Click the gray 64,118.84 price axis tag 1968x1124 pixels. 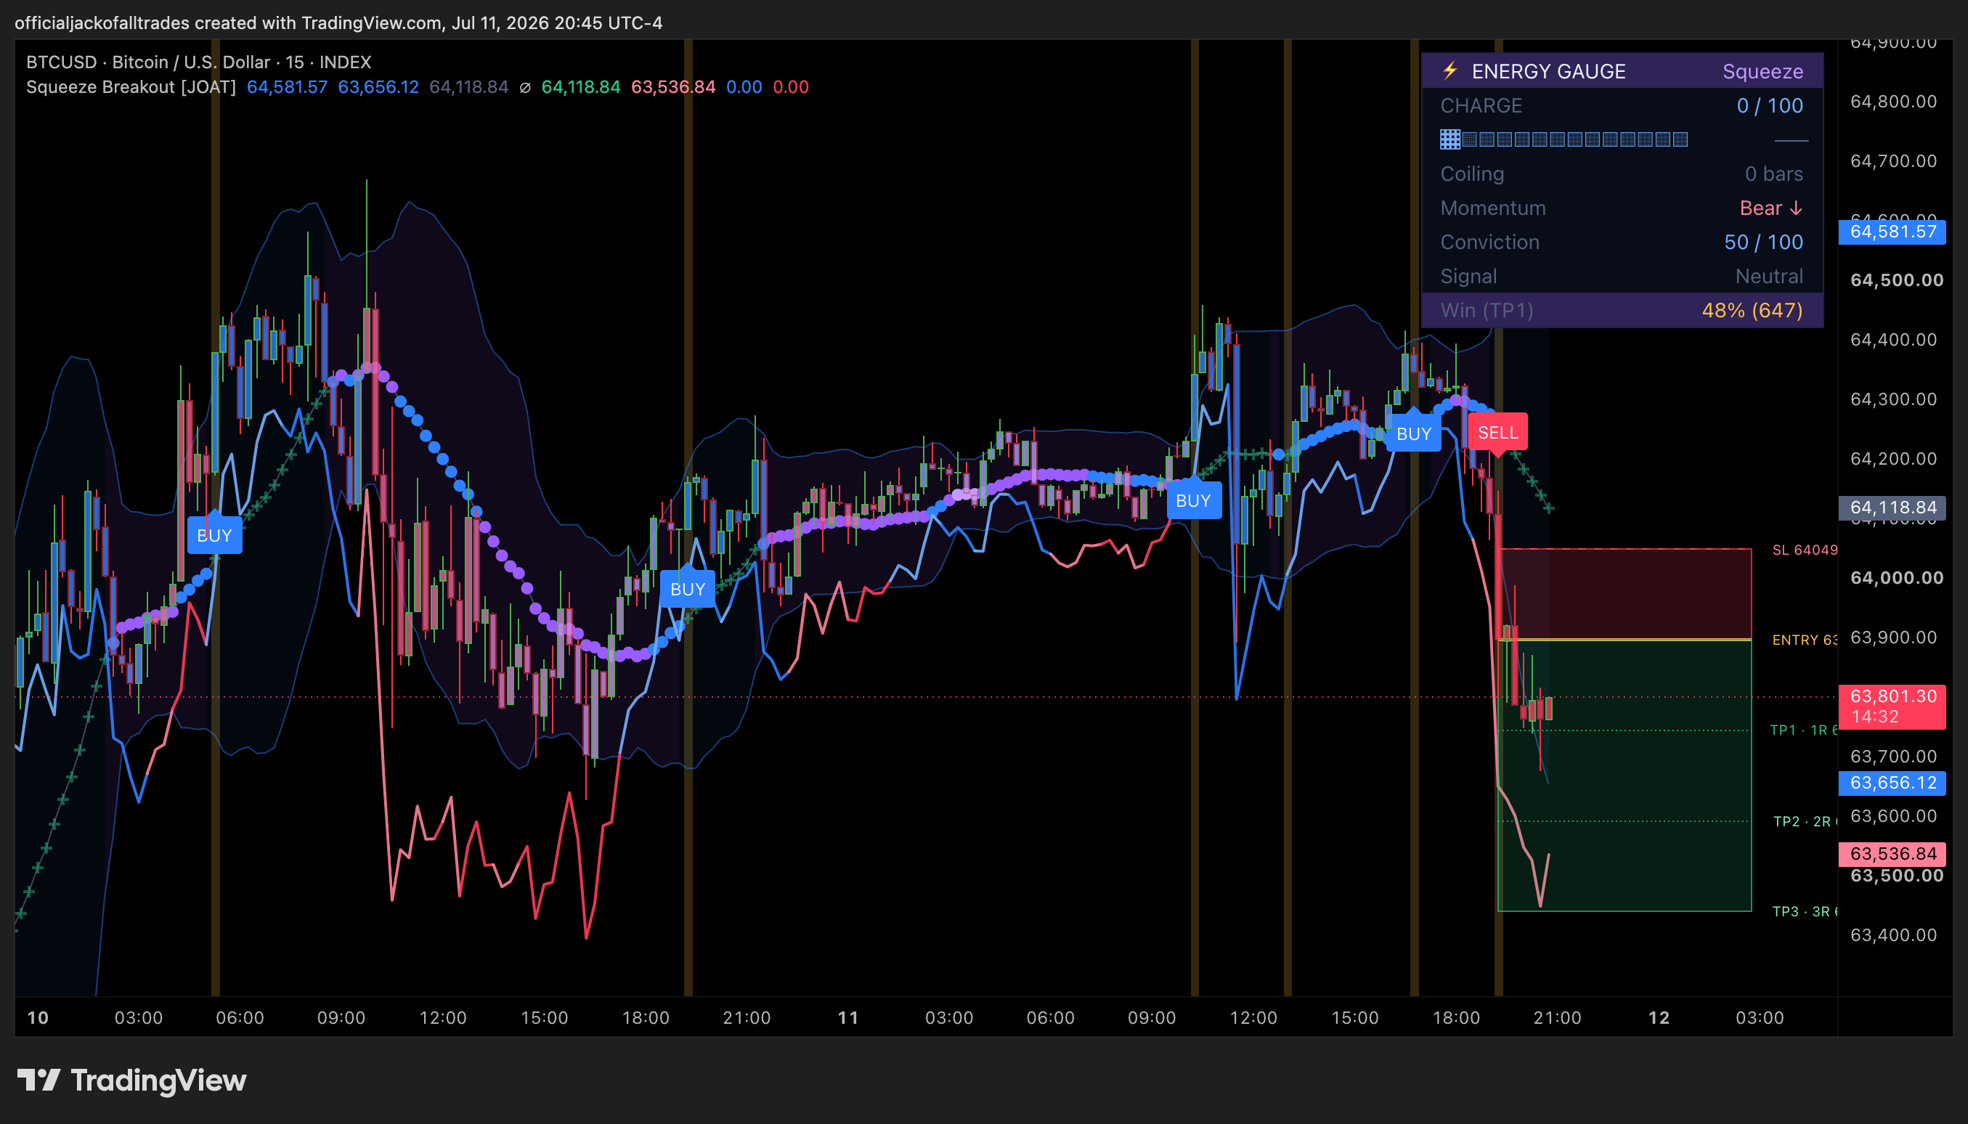click(1892, 508)
